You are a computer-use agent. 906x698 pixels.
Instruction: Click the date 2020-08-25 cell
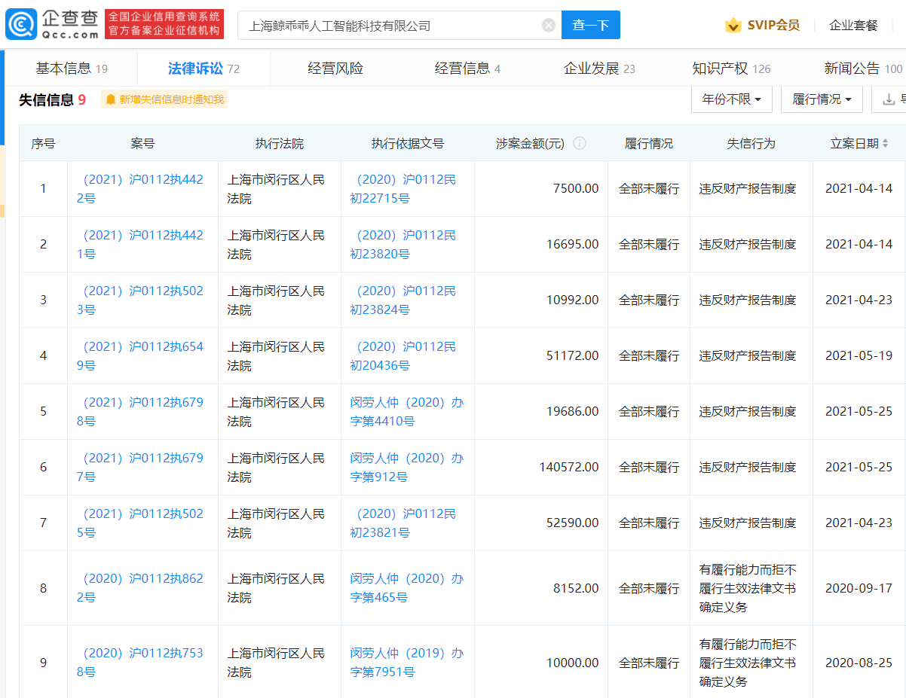pos(859,663)
